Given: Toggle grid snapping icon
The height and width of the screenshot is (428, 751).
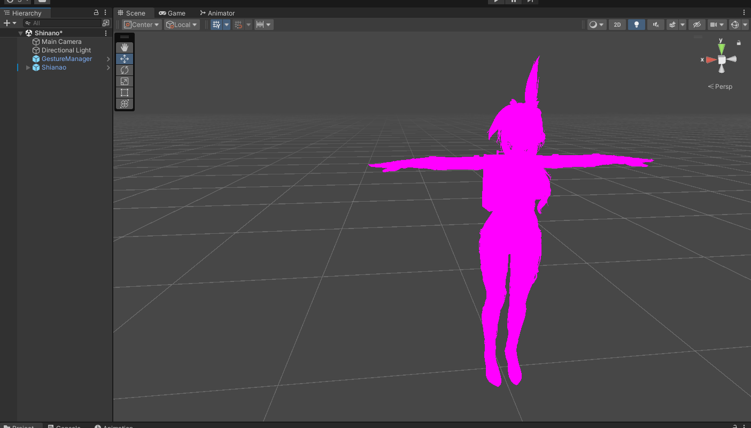Looking at the screenshot, I should 239,25.
